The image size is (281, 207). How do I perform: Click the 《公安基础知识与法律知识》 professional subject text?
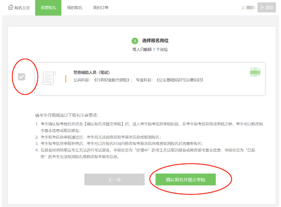pyautogui.click(x=180, y=80)
